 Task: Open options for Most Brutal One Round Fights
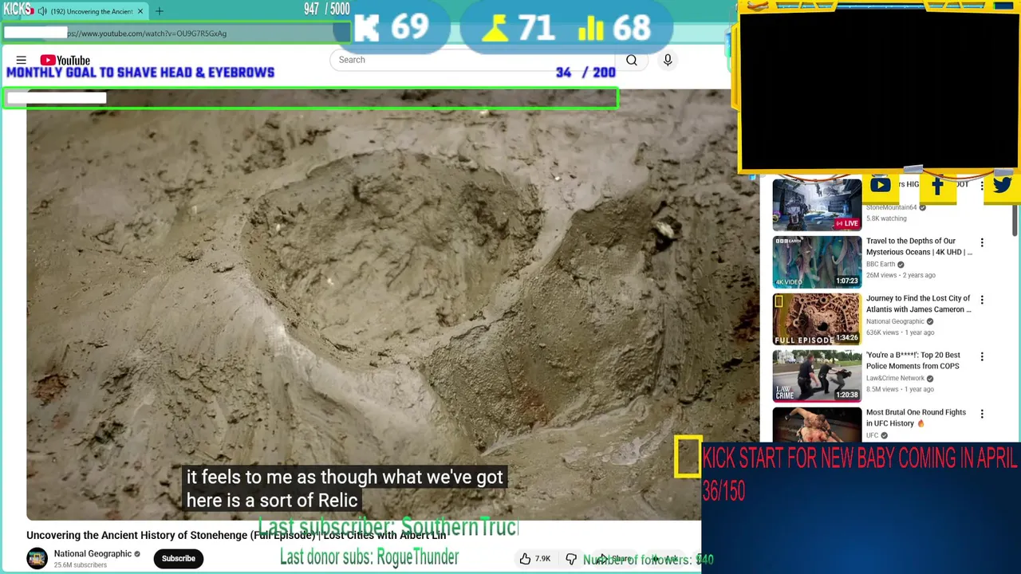coord(982,414)
